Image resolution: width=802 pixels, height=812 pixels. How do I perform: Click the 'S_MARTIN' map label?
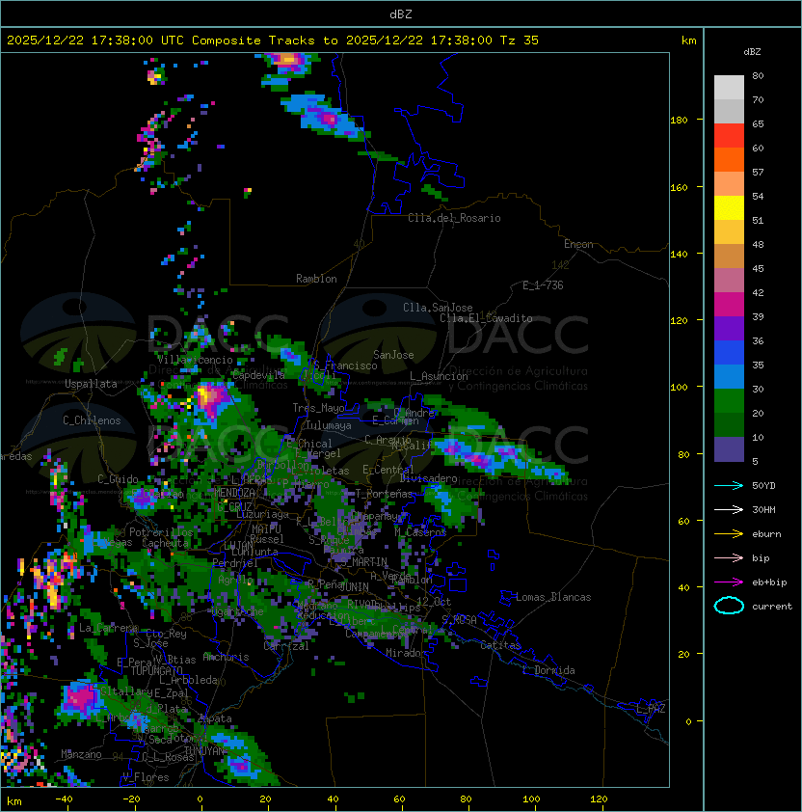[x=364, y=561]
